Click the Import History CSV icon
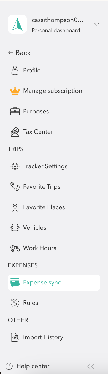Image resolution: width=108 pixels, height=374 pixels. tap(15, 337)
